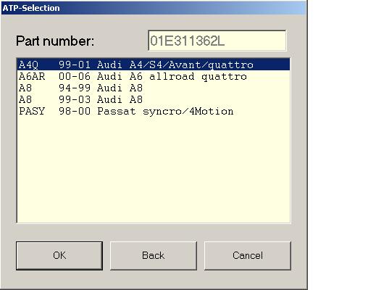
Task: Click the ATP-Selection title bar
Action: tap(154, 8)
